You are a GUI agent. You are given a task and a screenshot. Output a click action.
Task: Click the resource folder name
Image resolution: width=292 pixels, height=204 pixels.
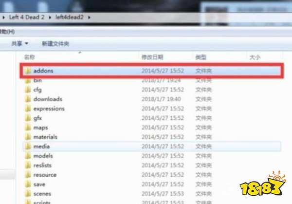tap(45, 175)
